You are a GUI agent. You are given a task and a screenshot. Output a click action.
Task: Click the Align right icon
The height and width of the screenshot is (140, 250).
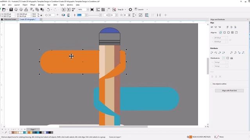[x=220, y=27]
